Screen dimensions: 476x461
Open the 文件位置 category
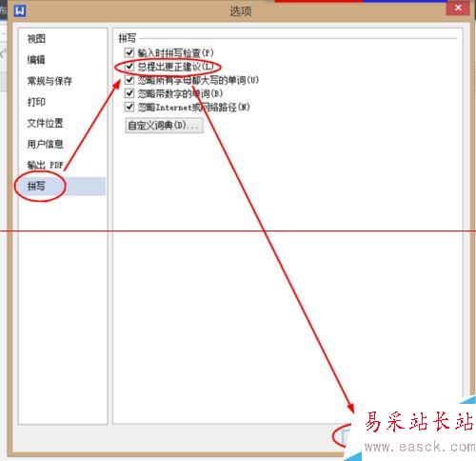[45, 123]
